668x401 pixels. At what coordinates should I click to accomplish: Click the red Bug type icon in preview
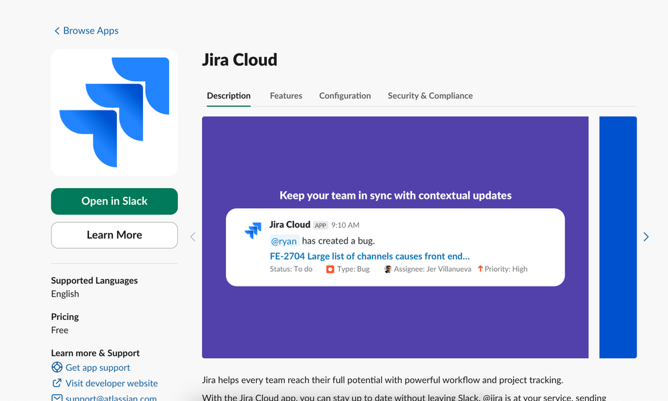coord(330,269)
